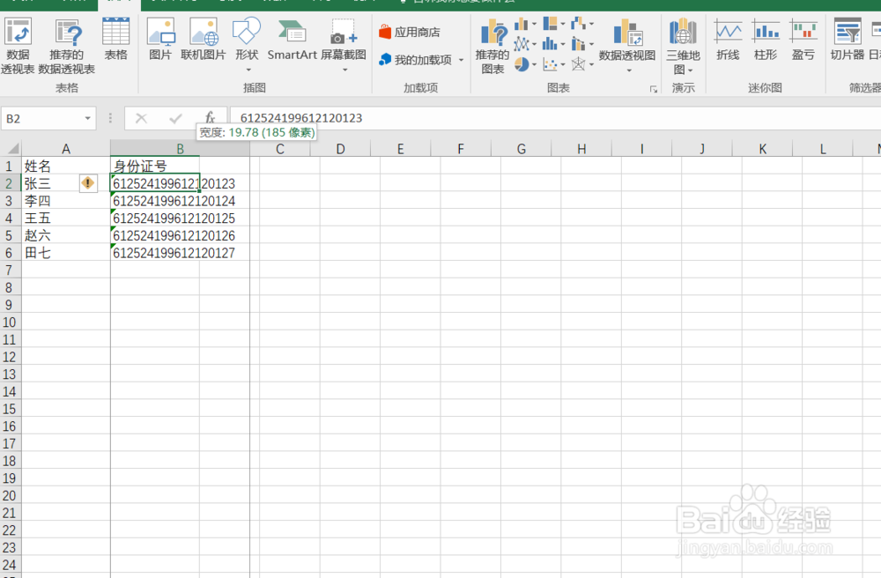
Task: Open the Screenshot (屏幕截图) menu
Action: [344, 45]
